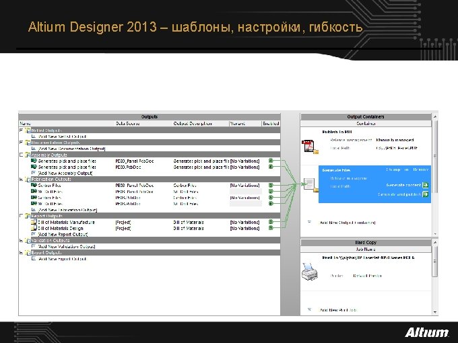458x343 pixels.
Task: Click icon left of Add New Validation Output
Action: [x=34, y=246]
